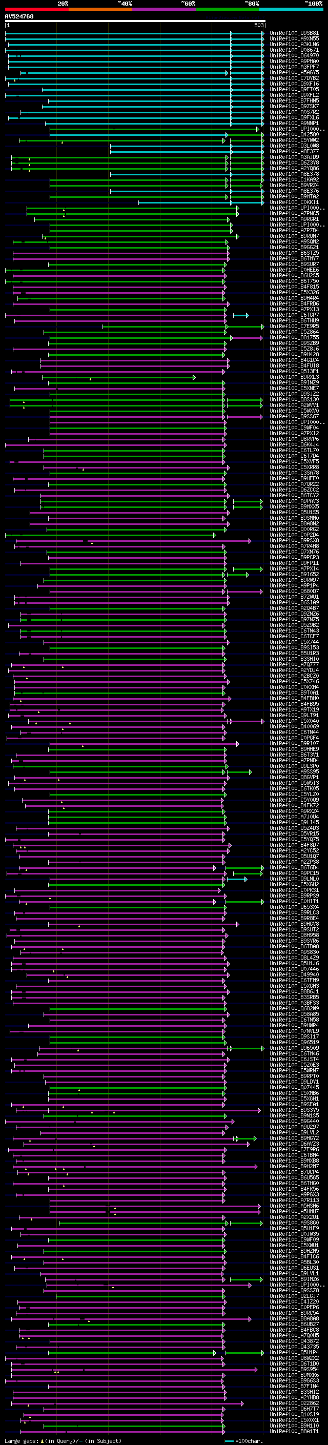Viewport: 328px width, 1445px height.
Task: Open hit UniRef100_Q6Z3Y8
Action: coord(294,162)
